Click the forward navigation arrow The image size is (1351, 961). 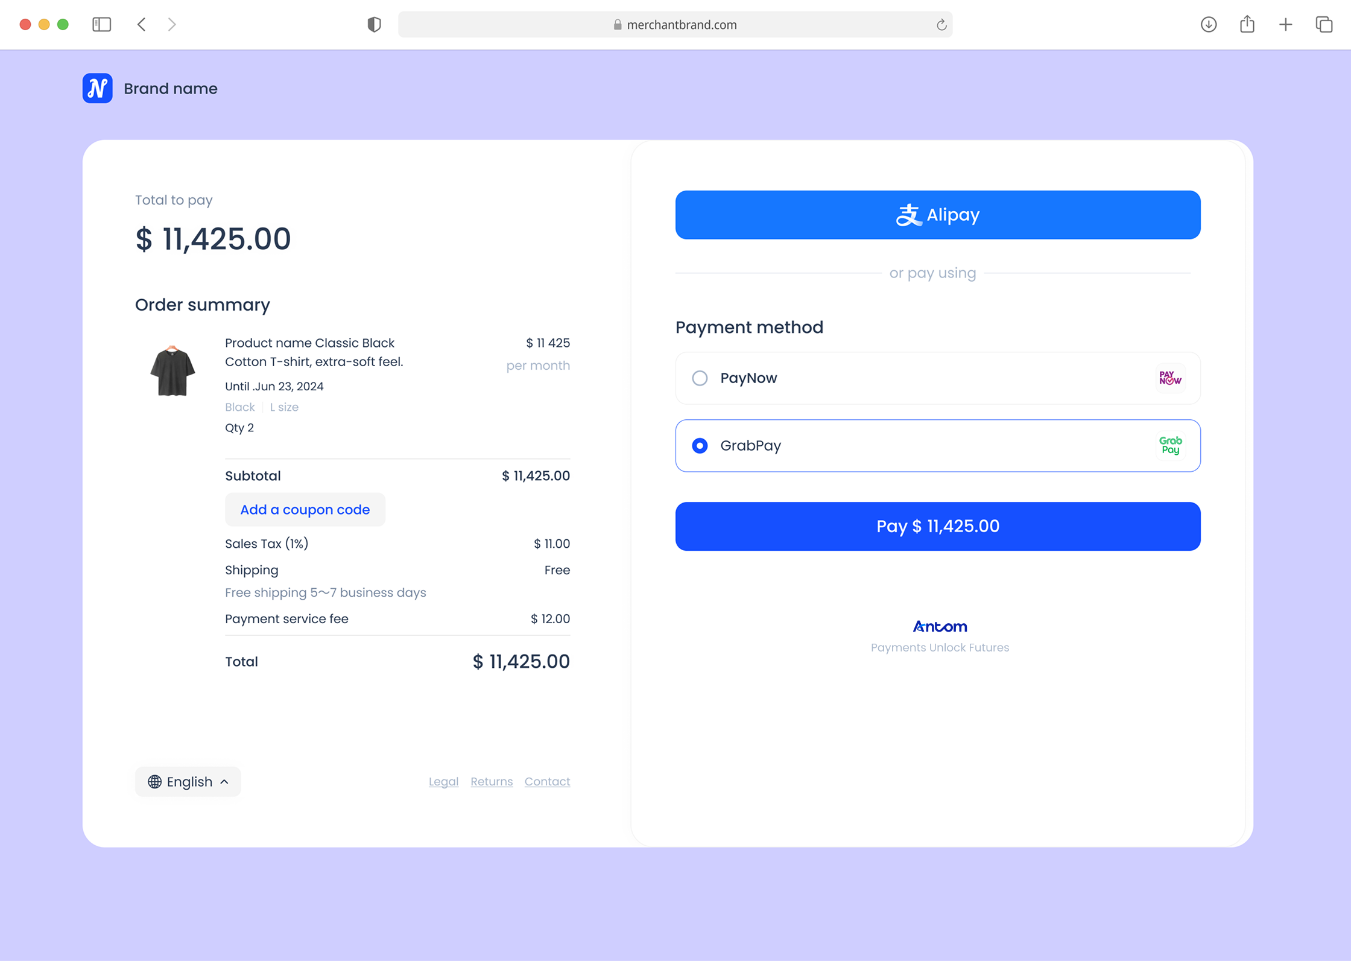click(172, 24)
